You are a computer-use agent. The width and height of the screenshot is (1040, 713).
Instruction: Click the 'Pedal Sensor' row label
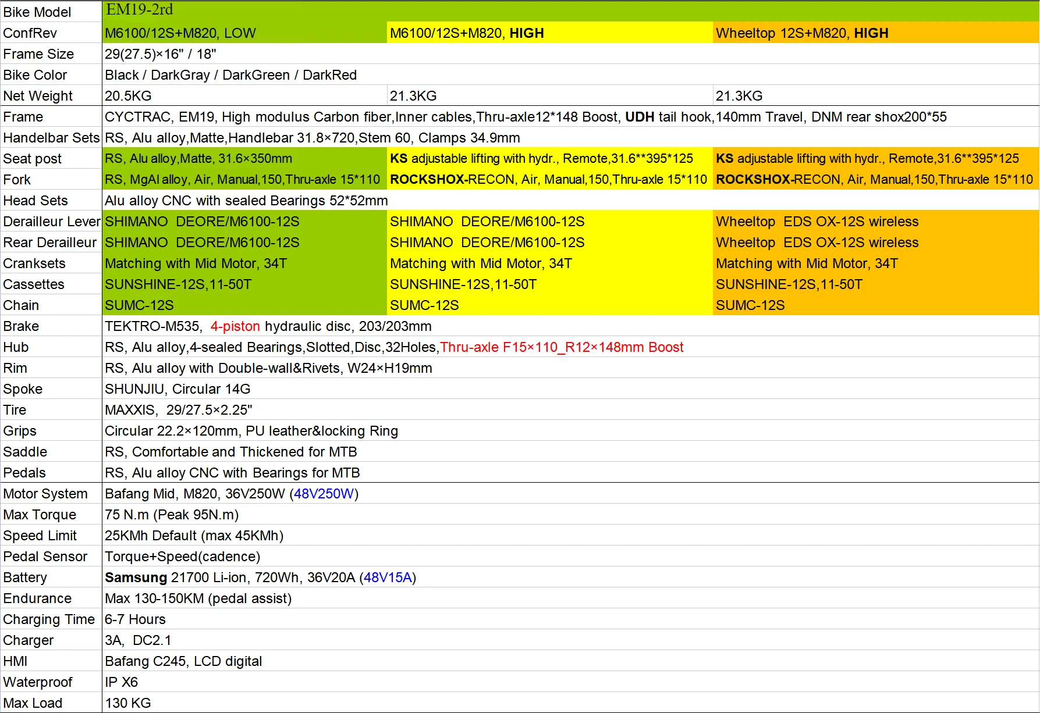pos(45,557)
